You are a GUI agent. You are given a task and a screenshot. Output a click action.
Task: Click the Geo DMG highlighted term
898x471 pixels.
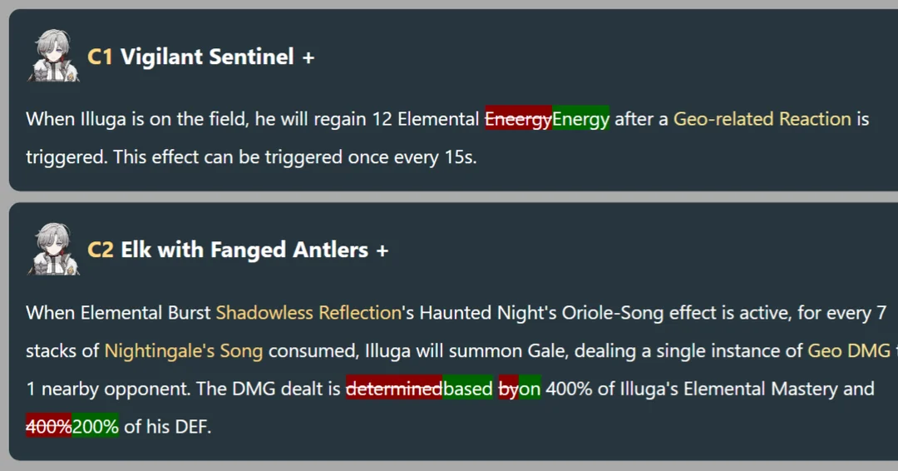[x=849, y=350]
